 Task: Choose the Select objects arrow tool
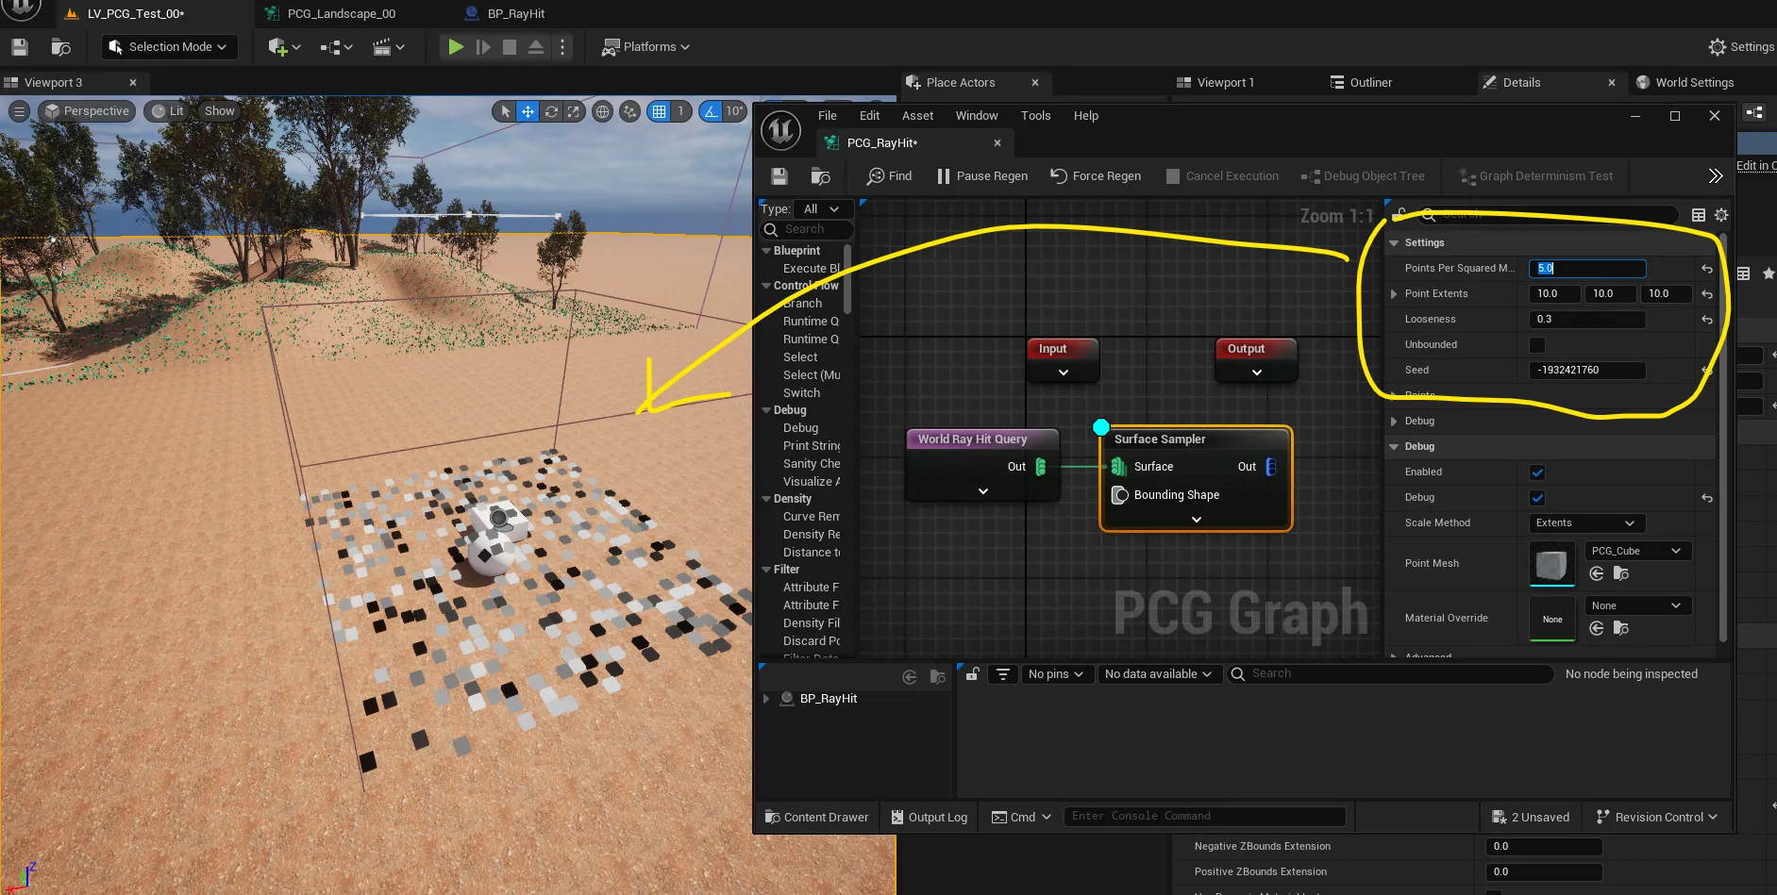(x=505, y=111)
